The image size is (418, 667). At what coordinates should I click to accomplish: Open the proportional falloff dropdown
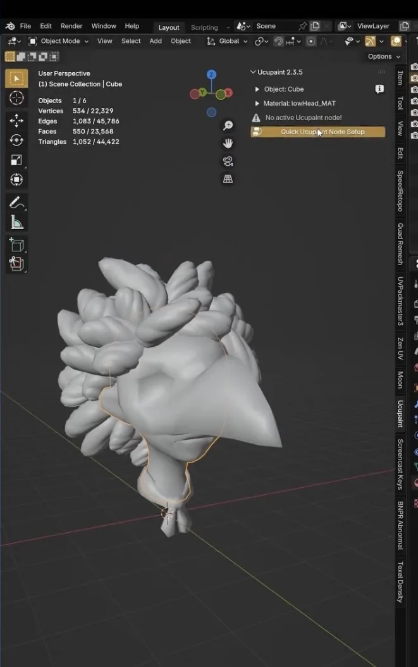click(326, 41)
